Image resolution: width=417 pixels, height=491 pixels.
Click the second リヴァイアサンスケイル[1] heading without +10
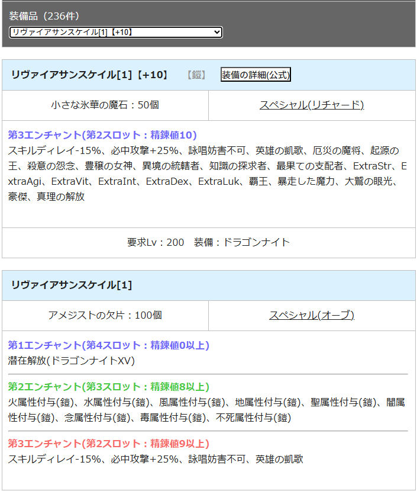(72, 285)
